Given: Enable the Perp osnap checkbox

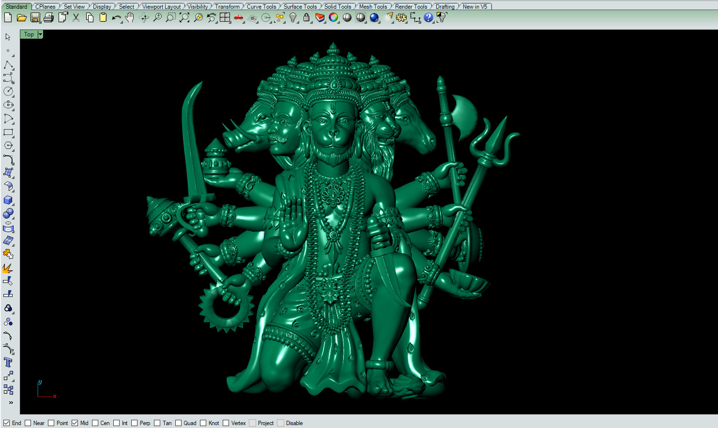Looking at the screenshot, I should coord(135,423).
